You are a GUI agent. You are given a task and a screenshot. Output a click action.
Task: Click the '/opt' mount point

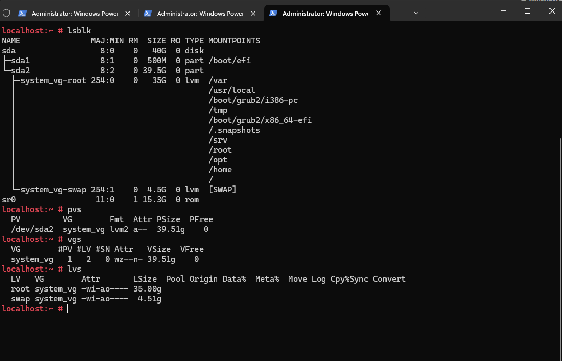218,160
